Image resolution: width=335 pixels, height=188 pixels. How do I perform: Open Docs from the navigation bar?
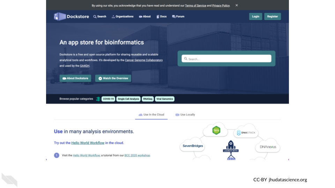click(x=162, y=16)
